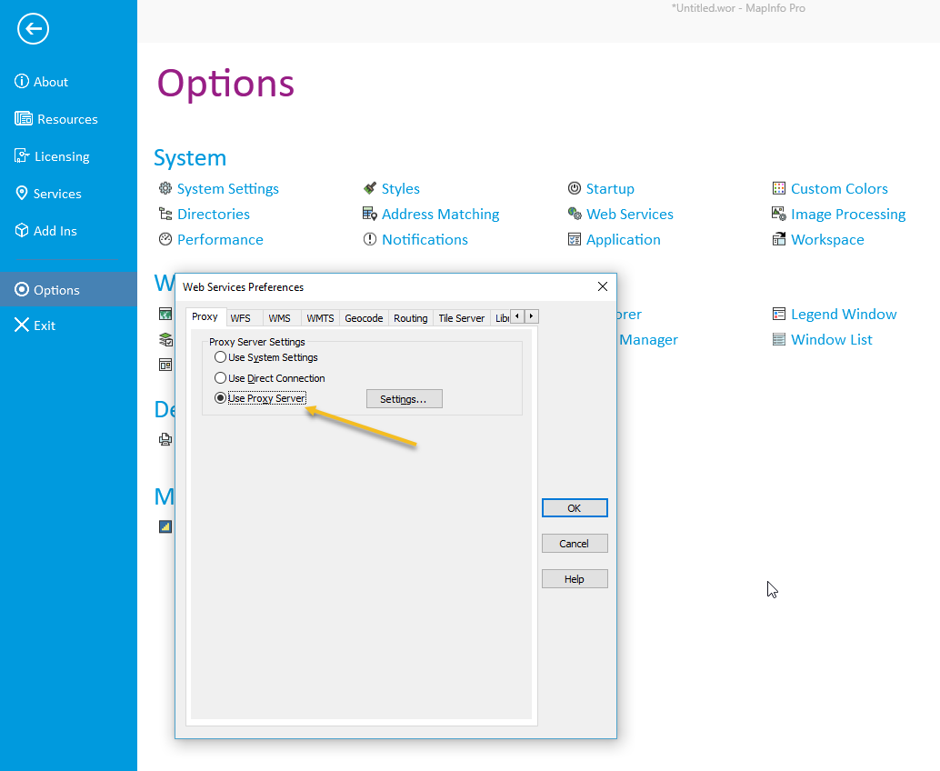
Task: Click the Styles paintbrush icon
Action: coord(369,188)
